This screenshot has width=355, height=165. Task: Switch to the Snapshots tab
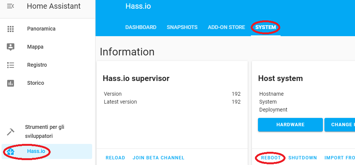(182, 27)
